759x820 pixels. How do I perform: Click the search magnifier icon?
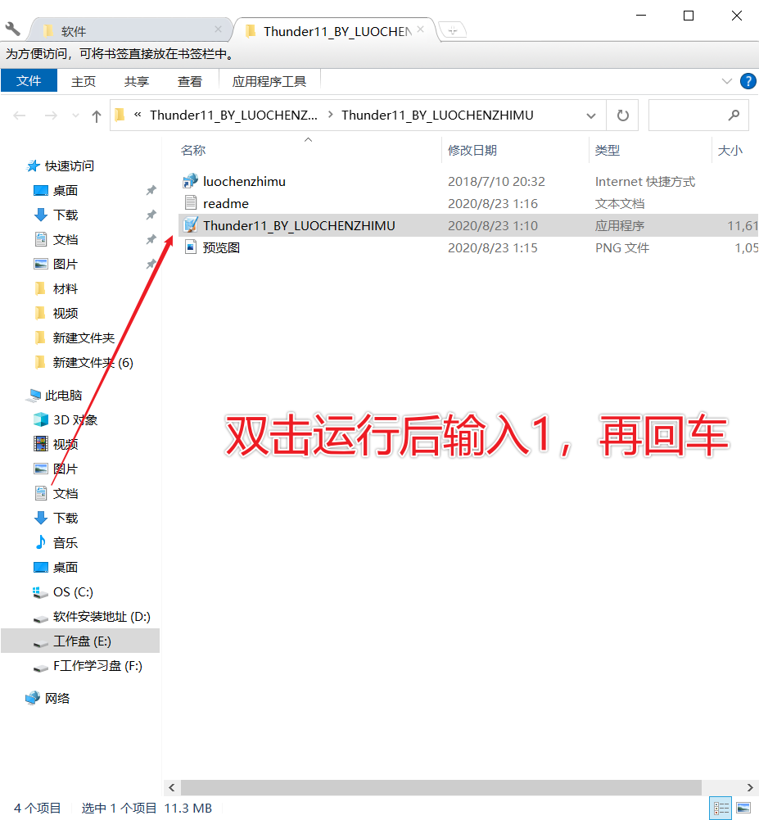pyautogui.click(x=734, y=115)
